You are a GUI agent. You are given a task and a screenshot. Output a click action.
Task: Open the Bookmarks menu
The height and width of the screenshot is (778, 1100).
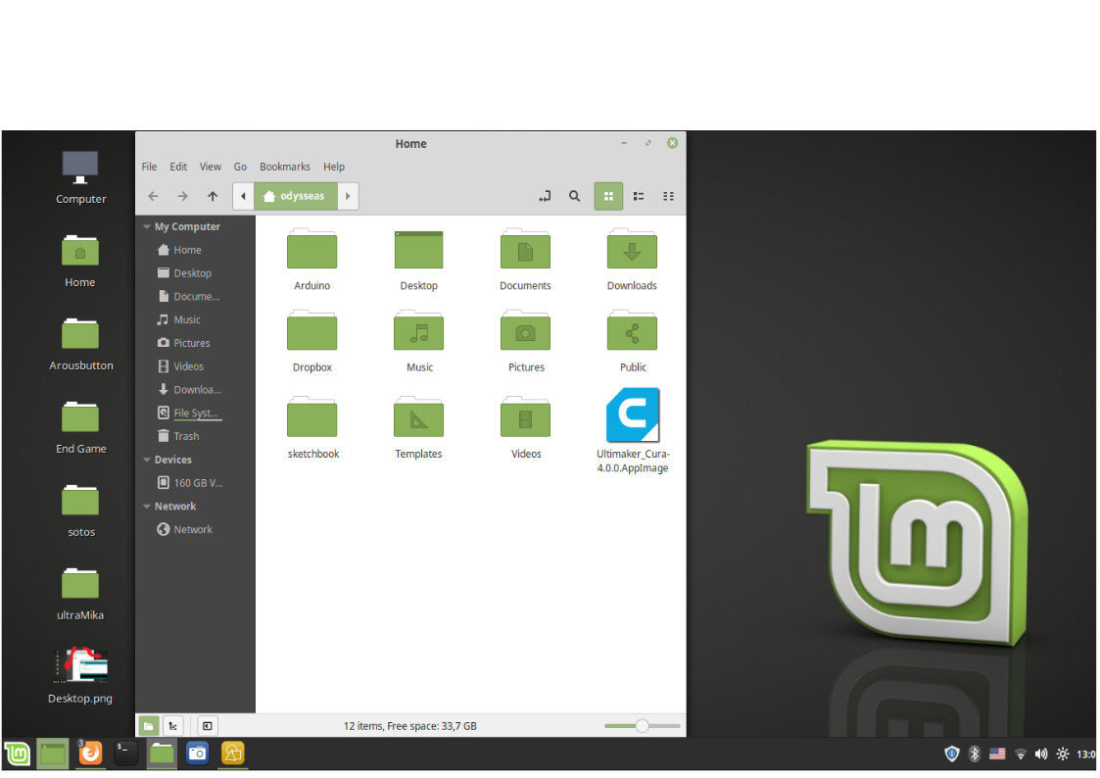[x=284, y=167]
